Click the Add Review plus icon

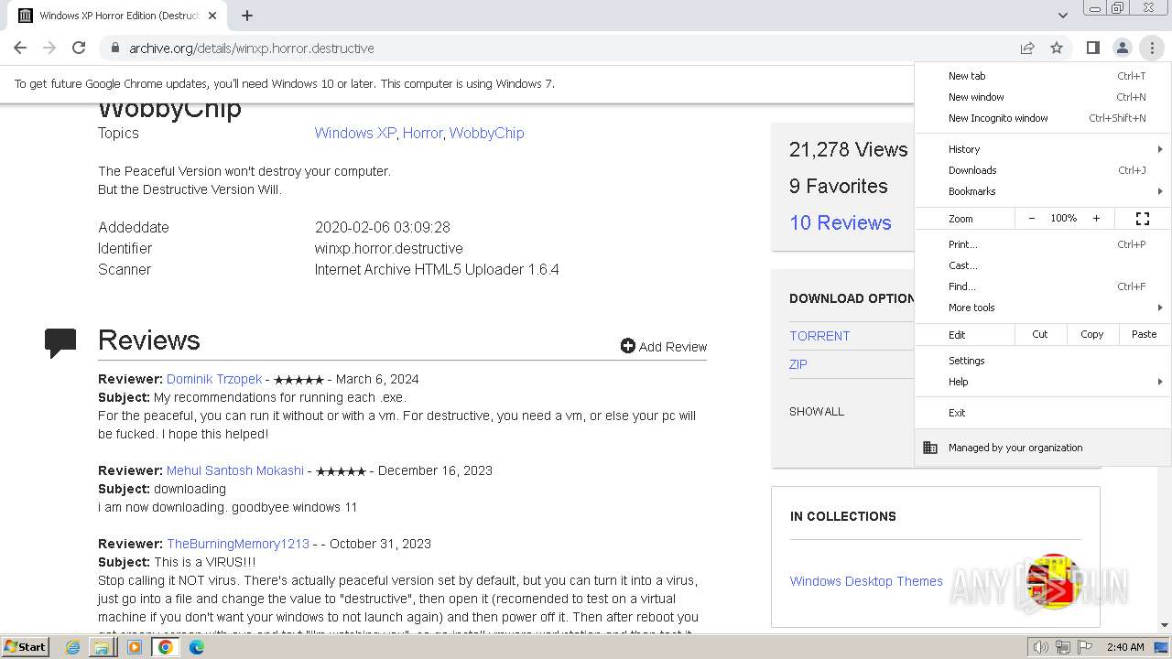coord(627,346)
